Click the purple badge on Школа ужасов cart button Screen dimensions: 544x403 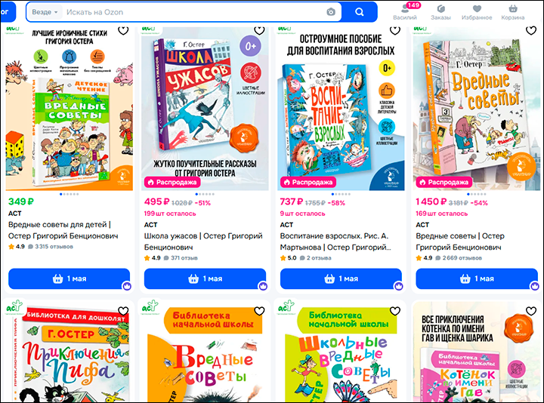pyautogui.click(x=263, y=286)
